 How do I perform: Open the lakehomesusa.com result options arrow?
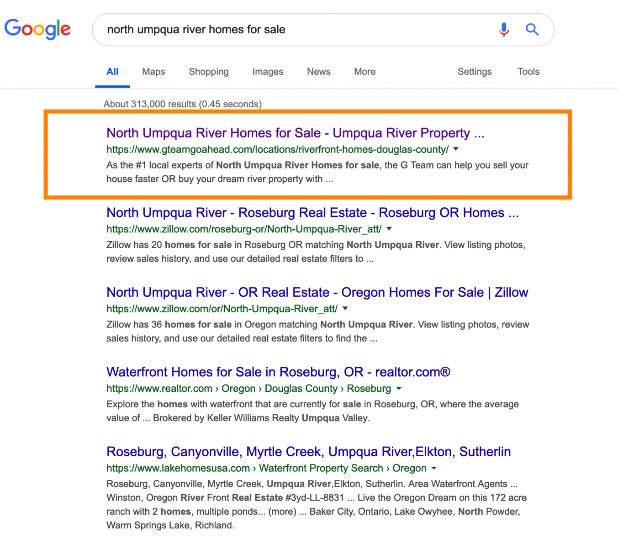[434, 468]
